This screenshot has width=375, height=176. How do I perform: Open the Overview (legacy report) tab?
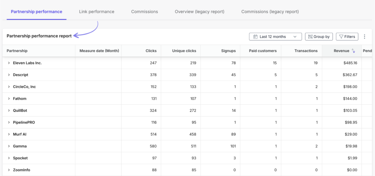[200, 11]
